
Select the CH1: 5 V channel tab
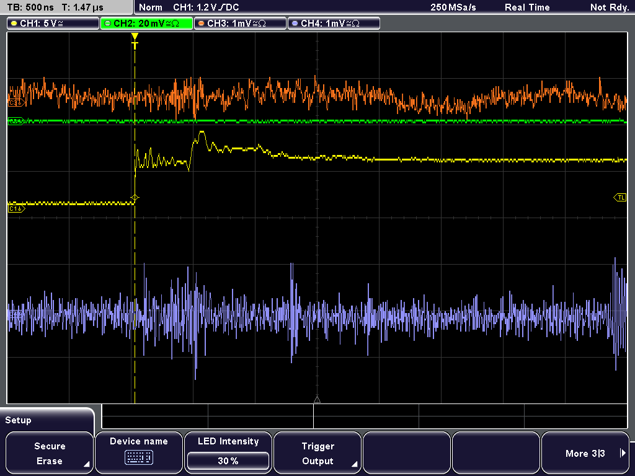click(53, 24)
